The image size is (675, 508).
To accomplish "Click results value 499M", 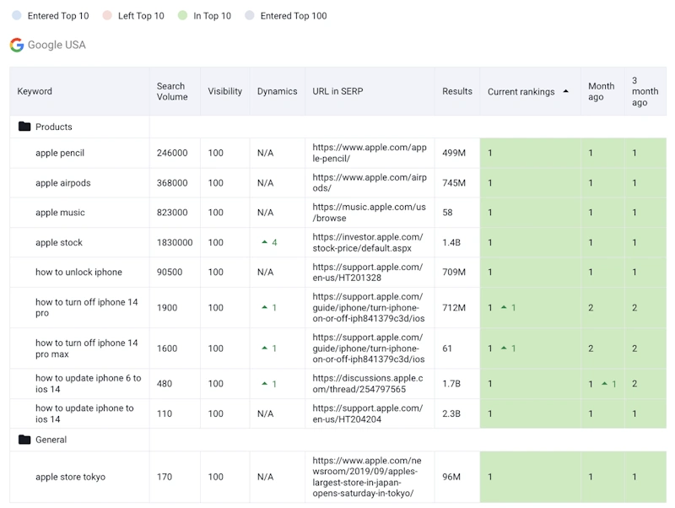I will [x=454, y=153].
